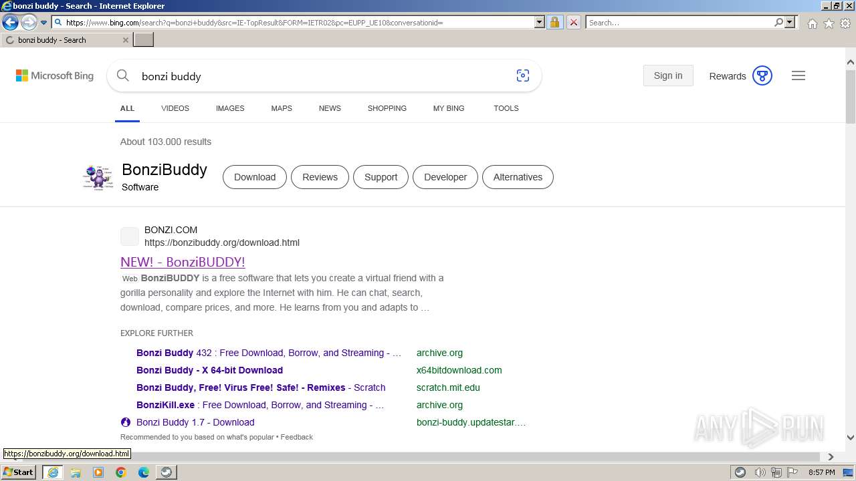Click the bonzi-buddy.updatestar domain text
Viewport: 856px width, 481px height.
[x=471, y=422]
